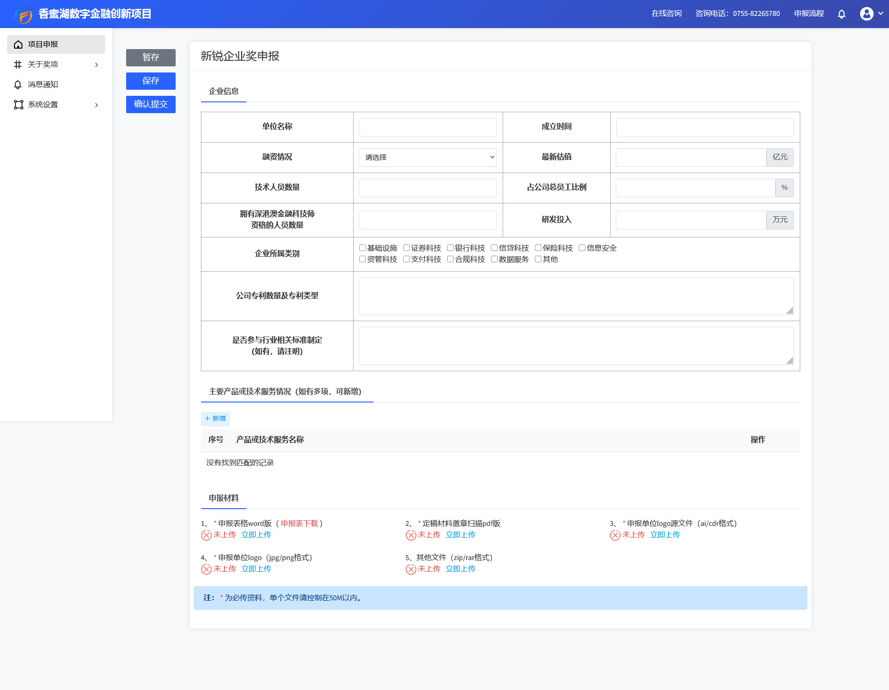
Task: Open the 融资情况 dropdown
Action: (427, 158)
